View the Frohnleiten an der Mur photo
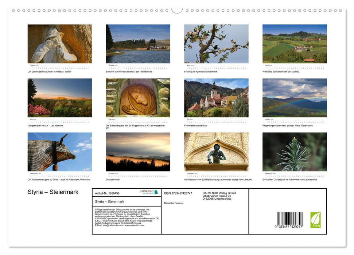This screenshot has height=255, width=354. pos(216,98)
